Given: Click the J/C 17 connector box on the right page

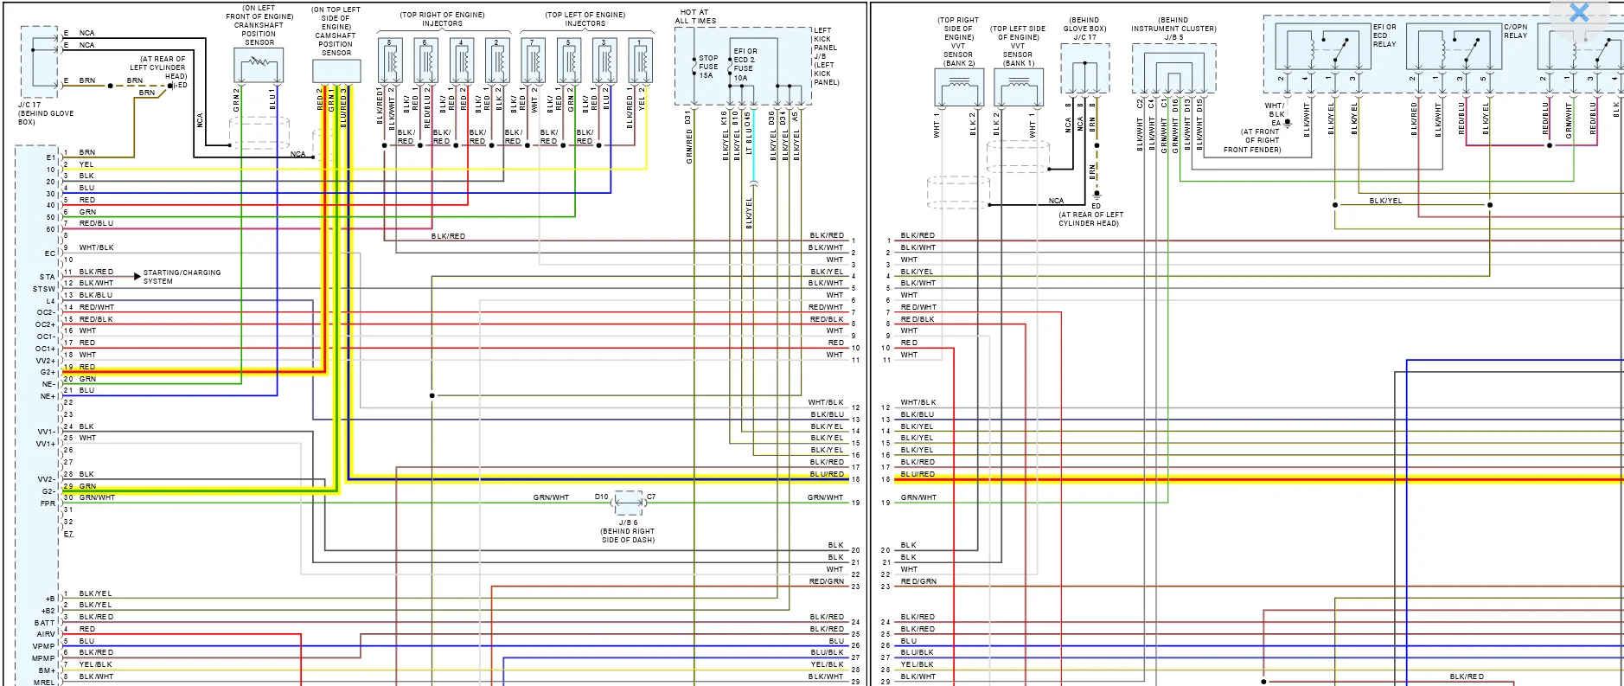Looking at the screenshot, I should tap(1085, 68).
